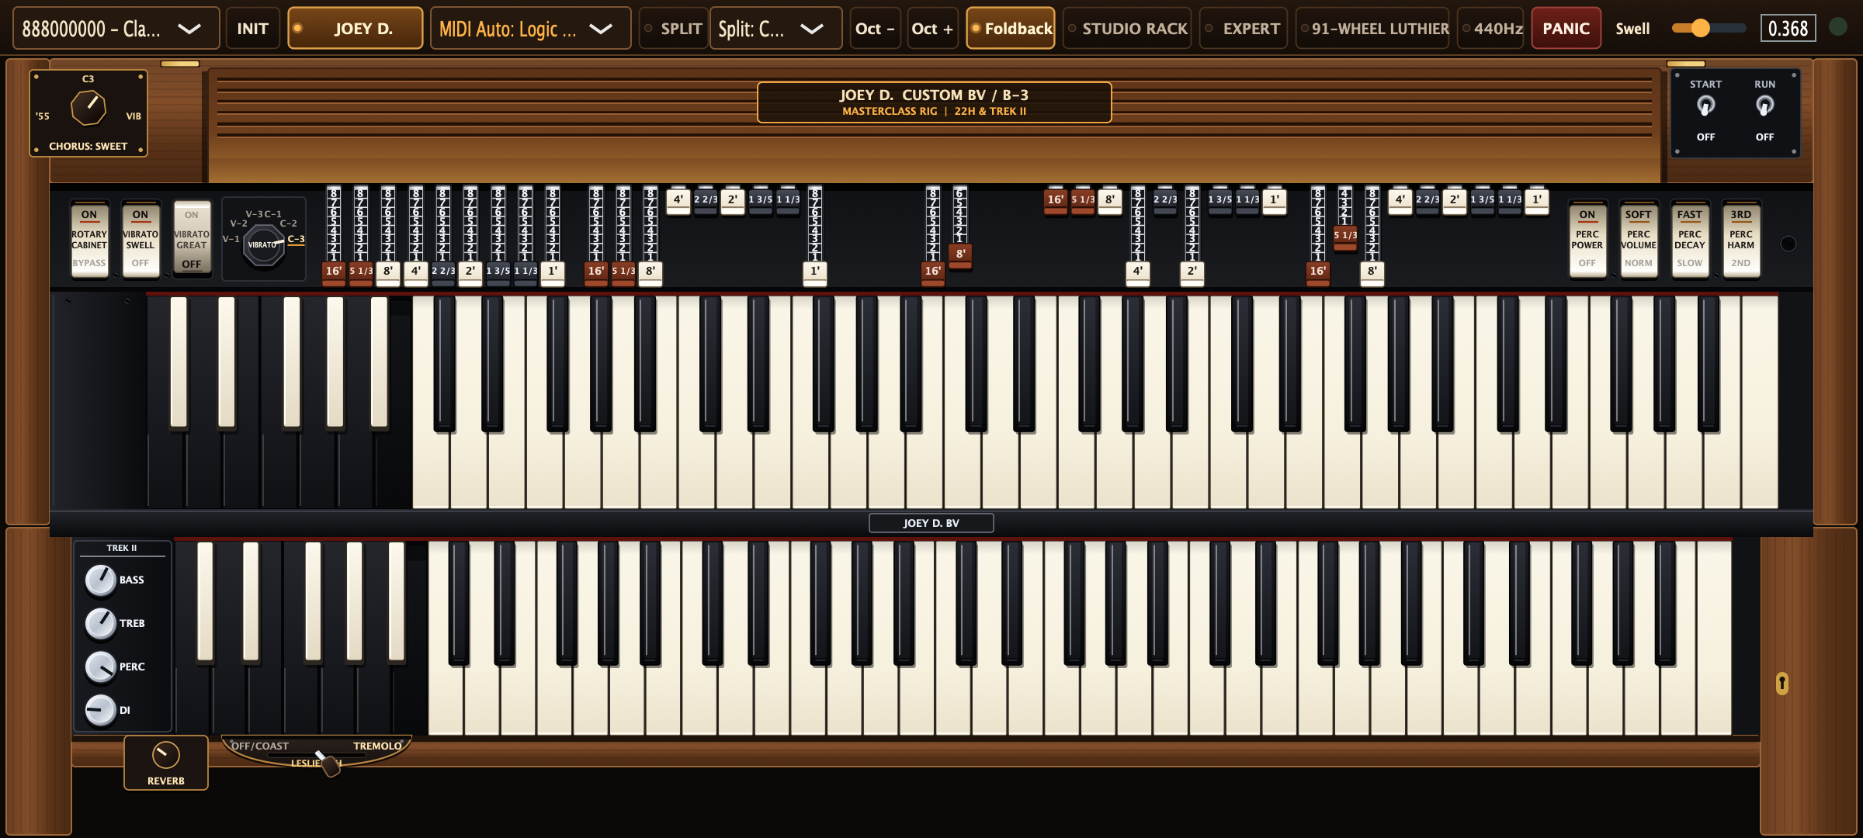Click the Reverb knob
The height and width of the screenshot is (838, 1863).
pyautogui.click(x=165, y=755)
